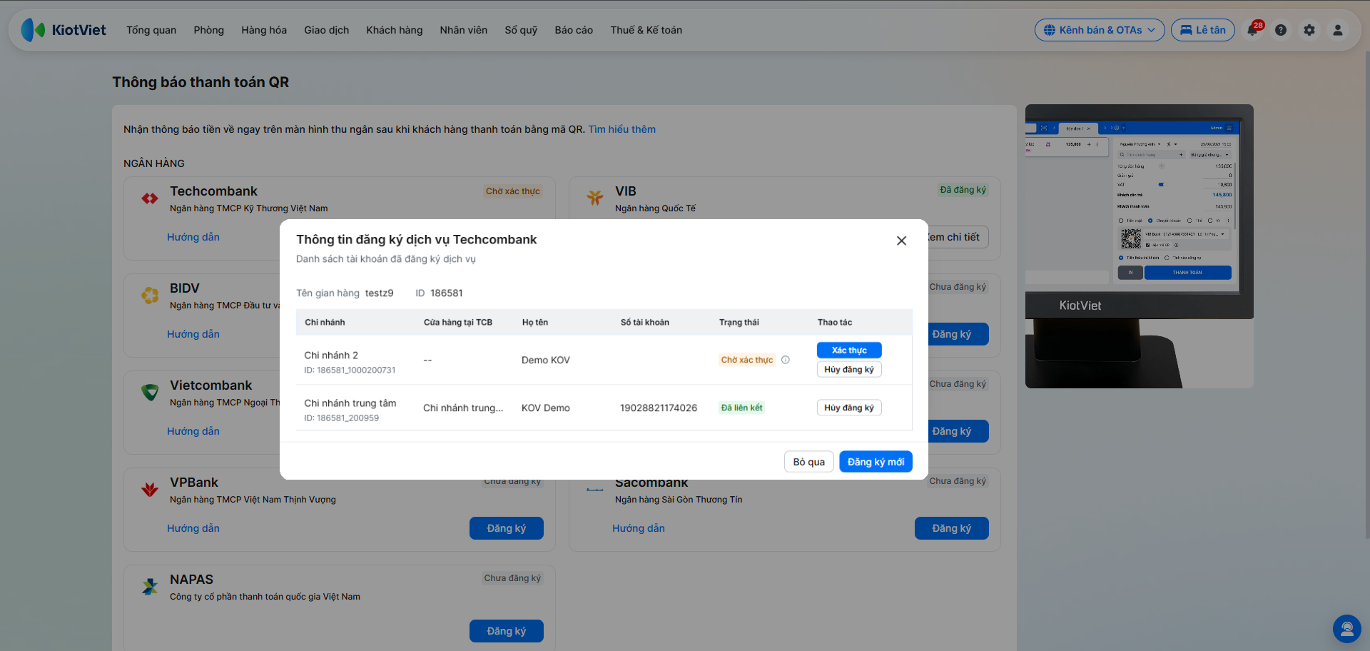
Task: Click the VPBank bank logo
Action: [x=150, y=489]
